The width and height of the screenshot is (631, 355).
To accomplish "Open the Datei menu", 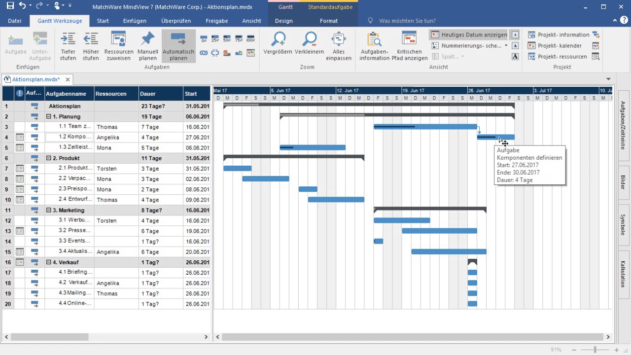I will tap(15, 21).
